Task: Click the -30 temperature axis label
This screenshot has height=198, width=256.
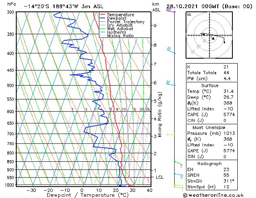Action: point(31,190)
